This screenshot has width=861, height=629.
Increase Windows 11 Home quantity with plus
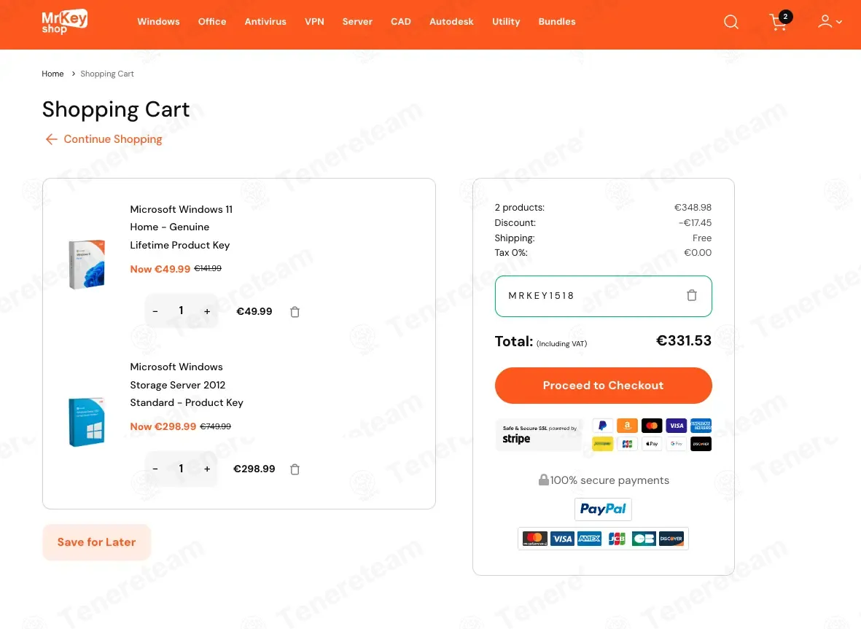coord(207,311)
